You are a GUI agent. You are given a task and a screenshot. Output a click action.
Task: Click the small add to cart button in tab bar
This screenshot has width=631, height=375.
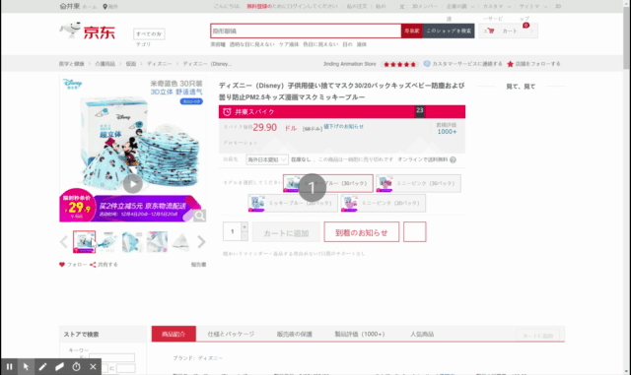537,336
